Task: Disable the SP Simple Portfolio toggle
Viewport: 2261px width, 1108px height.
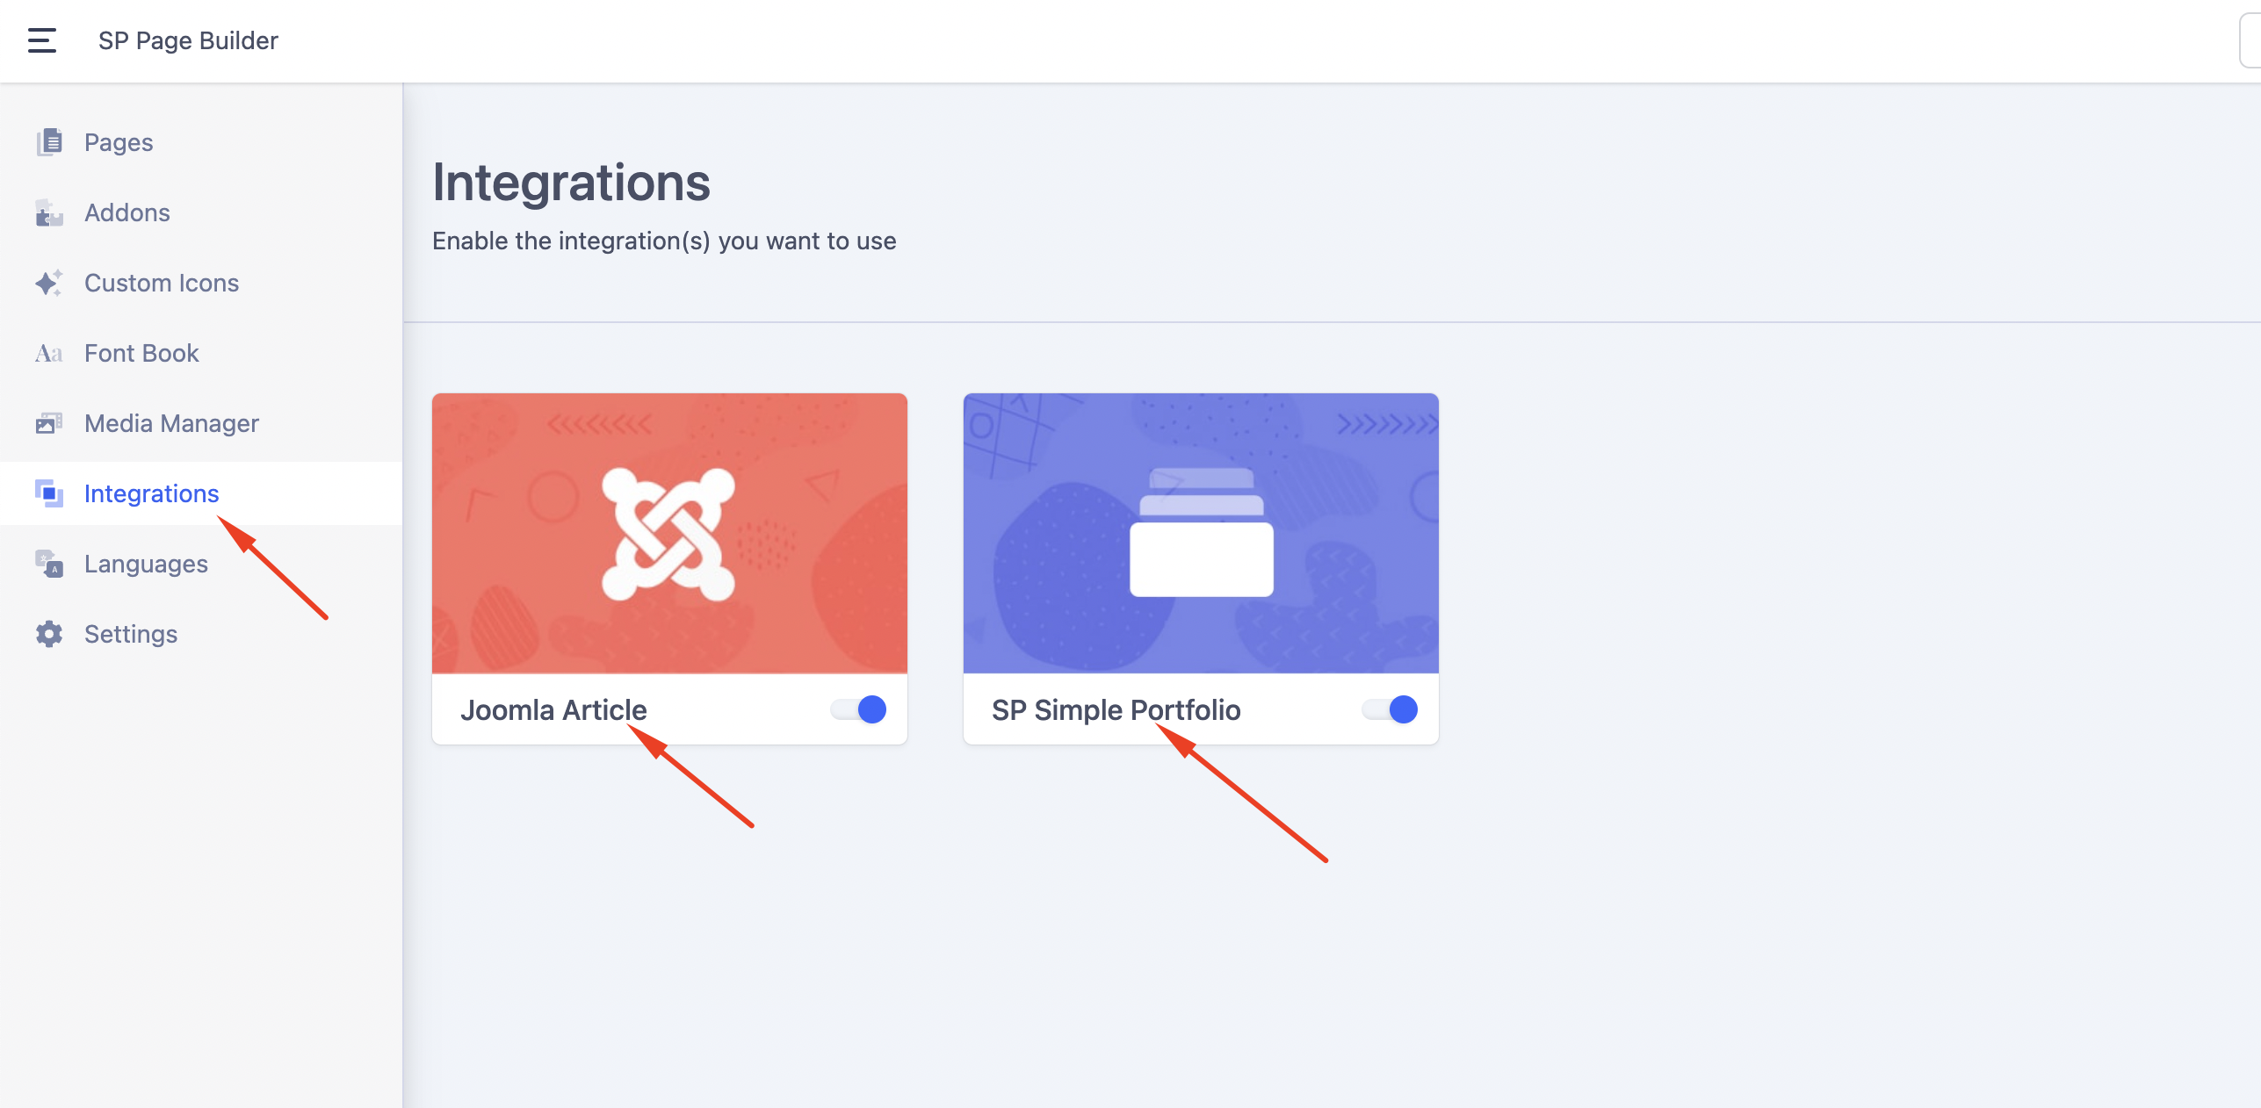Action: [1390, 709]
